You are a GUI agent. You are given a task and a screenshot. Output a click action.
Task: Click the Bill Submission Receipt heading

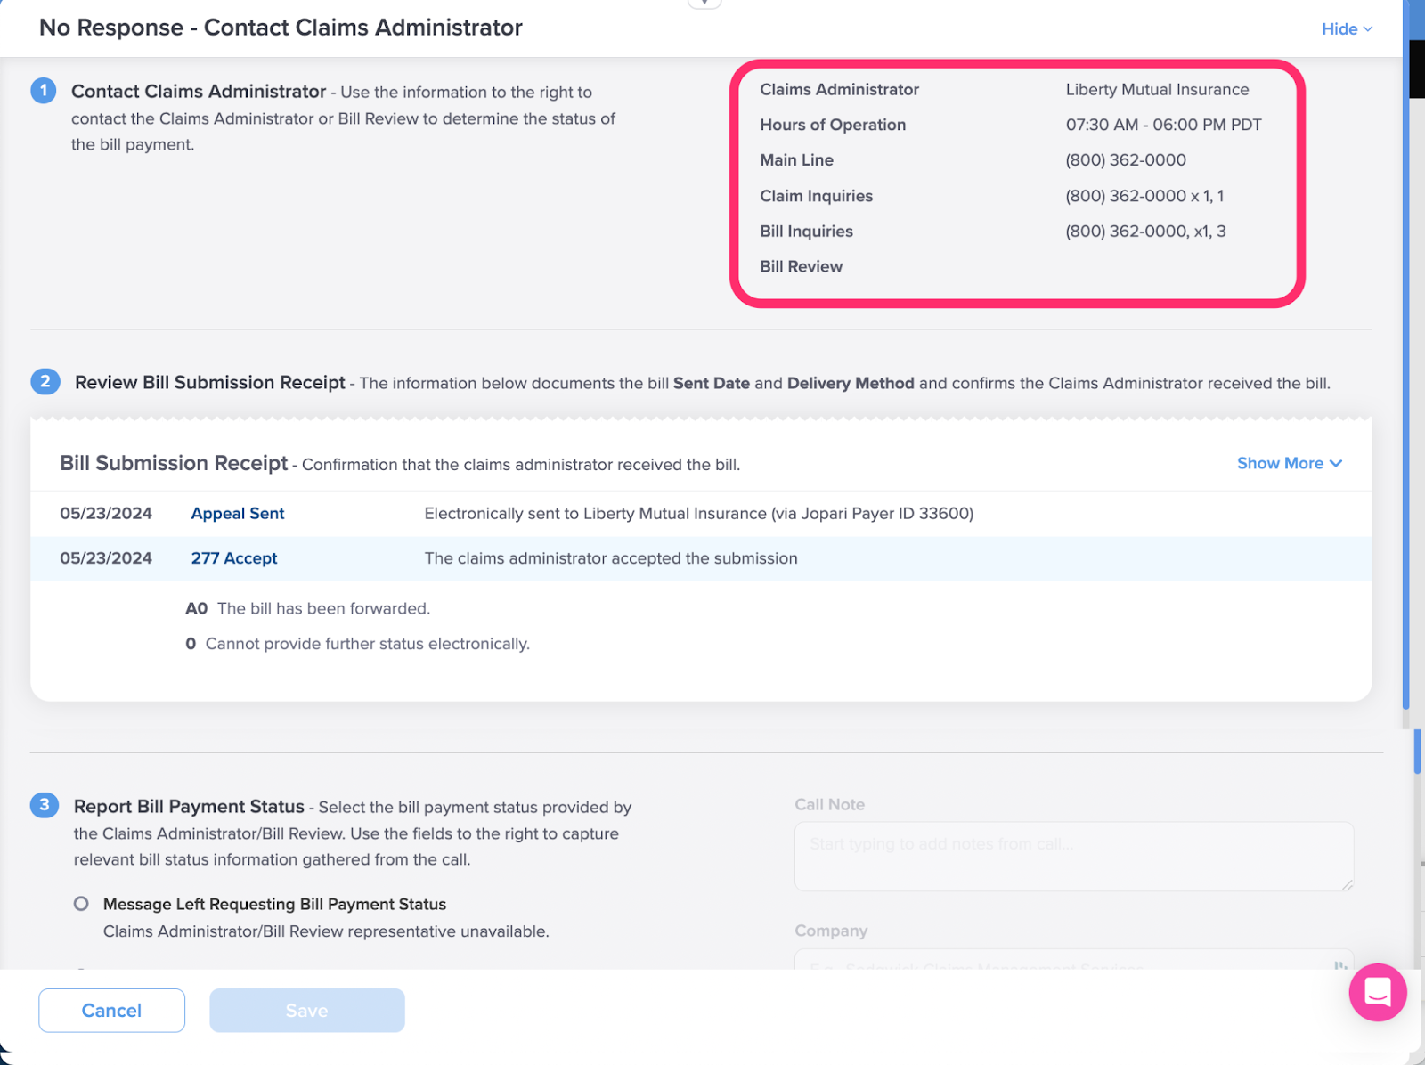point(174,463)
